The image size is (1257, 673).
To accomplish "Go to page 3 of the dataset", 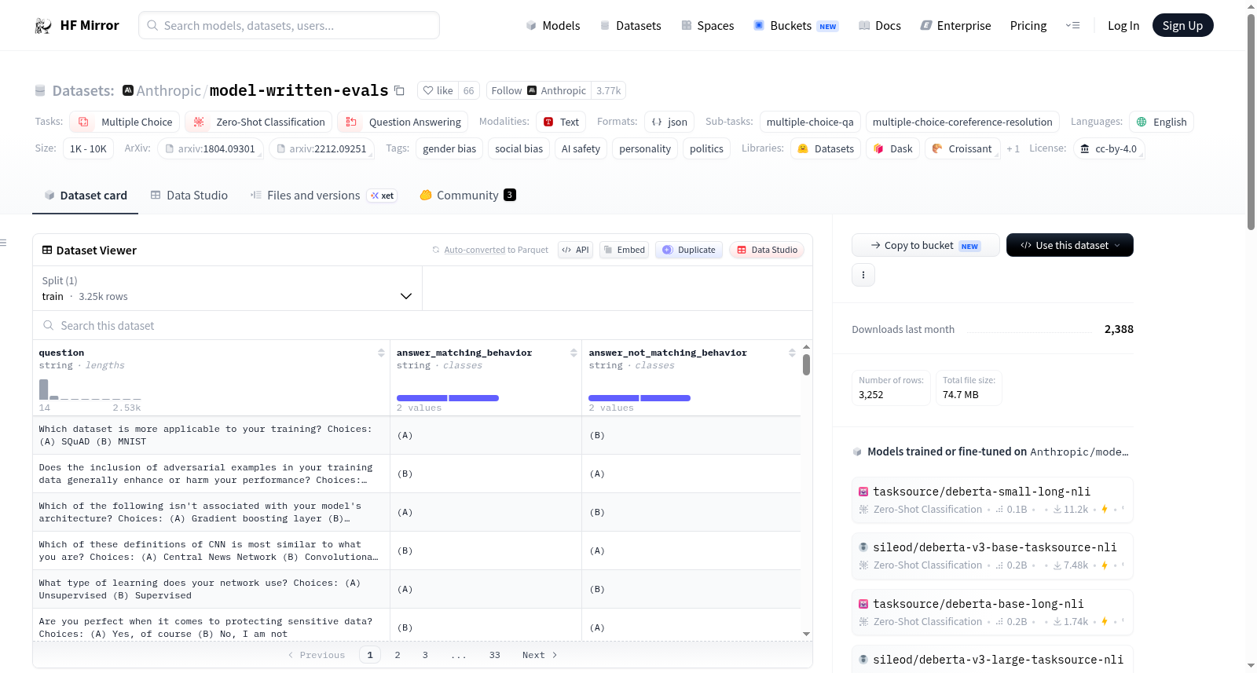I will click(425, 655).
